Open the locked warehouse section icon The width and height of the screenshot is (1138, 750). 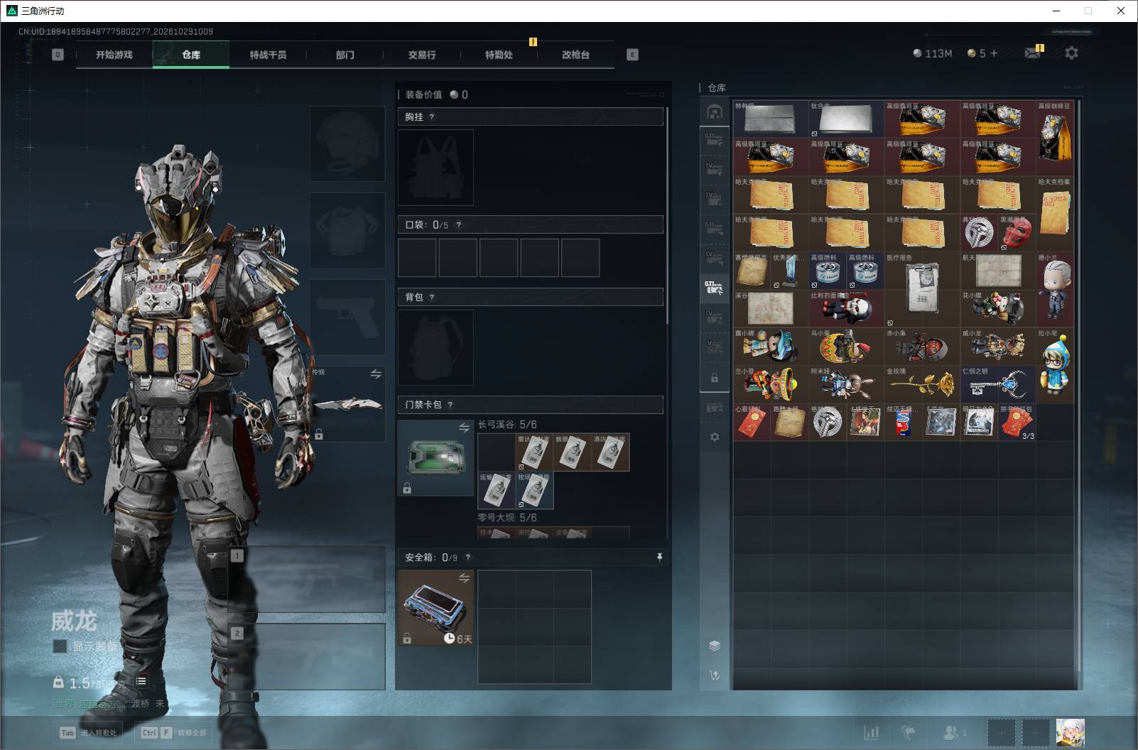[x=715, y=378]
